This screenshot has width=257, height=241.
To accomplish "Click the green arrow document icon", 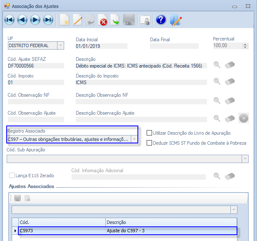I will pyautogui.click(x=115, y=20).
